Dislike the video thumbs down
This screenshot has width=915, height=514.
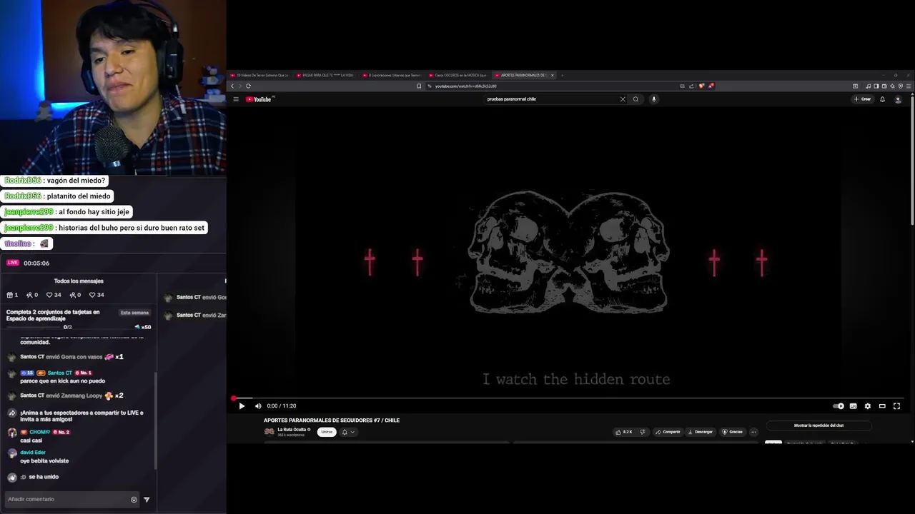pyautogui.click(x=642, y=432)
